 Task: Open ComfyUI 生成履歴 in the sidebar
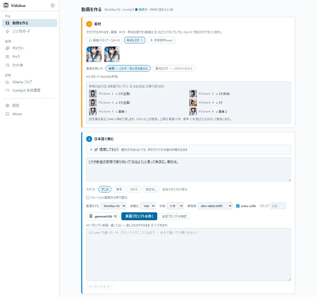pyautogui.click(x=29, y=90)
